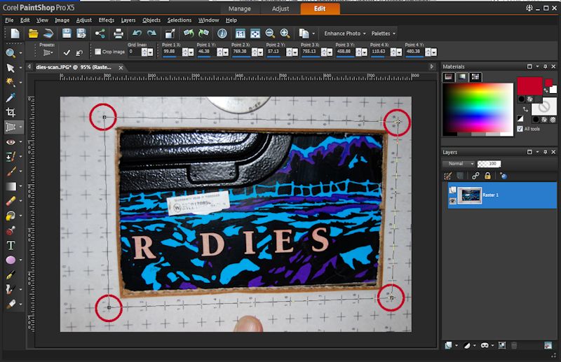The width and height of the screenshot is (561, 362).
Task: Toggle the All tools checkbox
Action: click(x=520, y=129)
